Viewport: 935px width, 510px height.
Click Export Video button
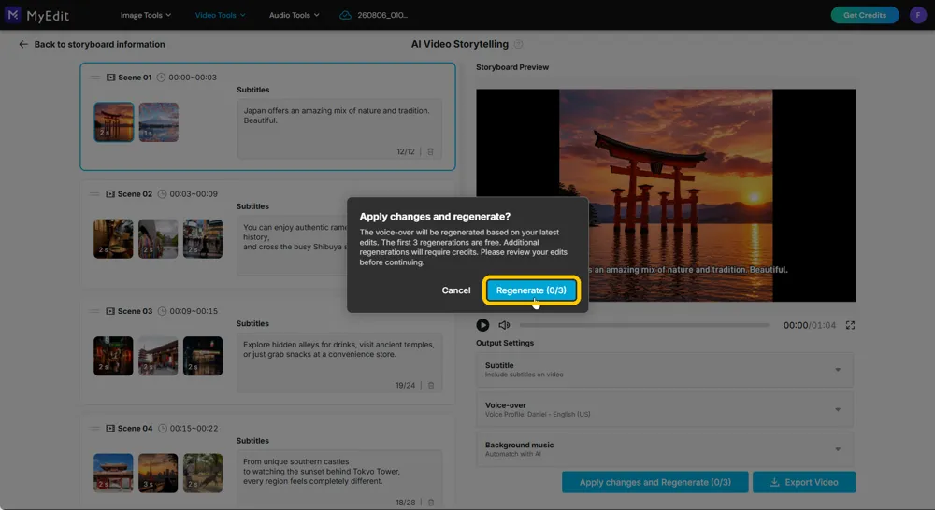coord(804,482)
